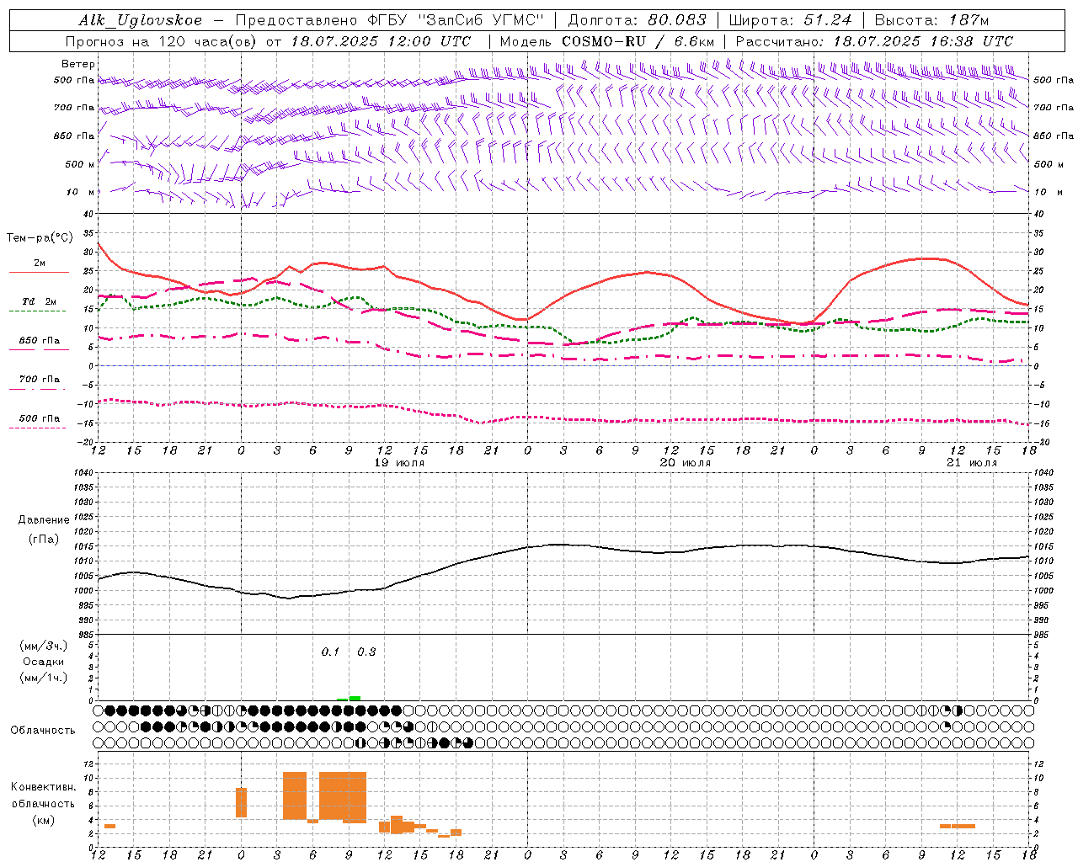Image resolution: width=1078 pixels, height=862 pixels.
Task: Select the "2м" temperature legend entry
Action: point(40,263)
